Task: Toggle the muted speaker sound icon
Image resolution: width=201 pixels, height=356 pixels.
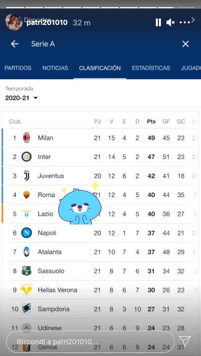Action: point(171,22)
